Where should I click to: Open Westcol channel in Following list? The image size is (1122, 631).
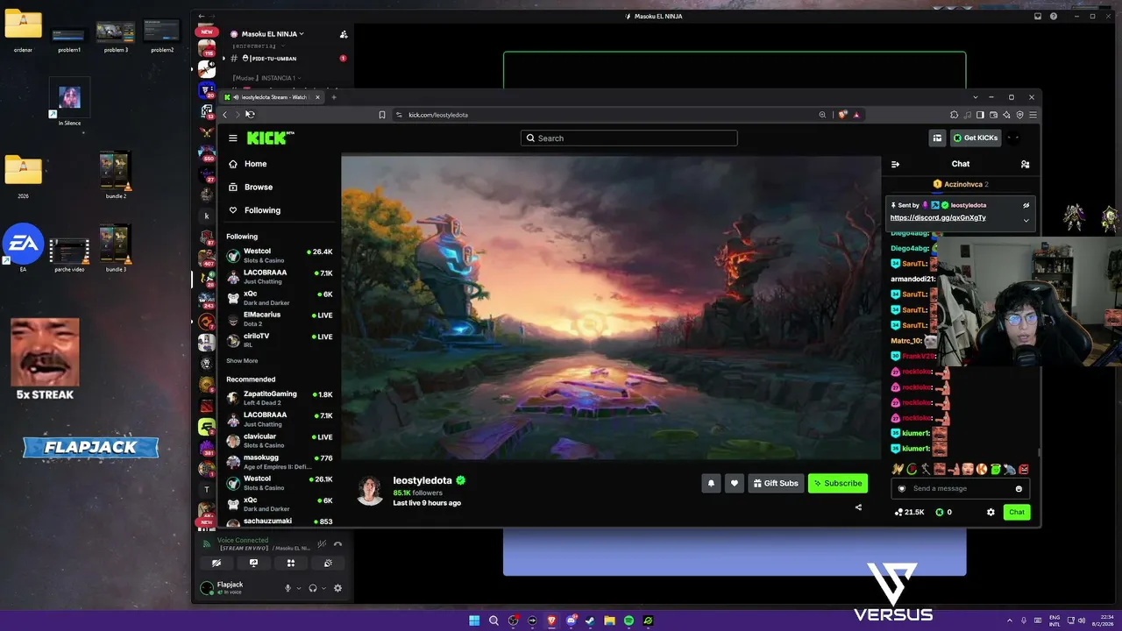coord(280,255)
